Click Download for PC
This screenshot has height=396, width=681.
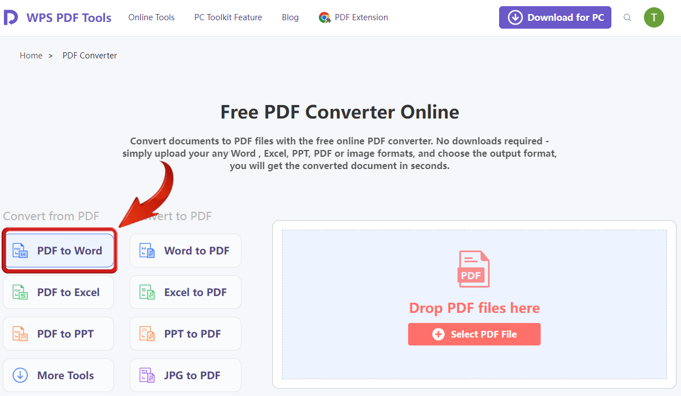(x=555, y=17)
